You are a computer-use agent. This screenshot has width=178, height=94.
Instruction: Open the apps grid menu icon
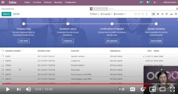3,2
